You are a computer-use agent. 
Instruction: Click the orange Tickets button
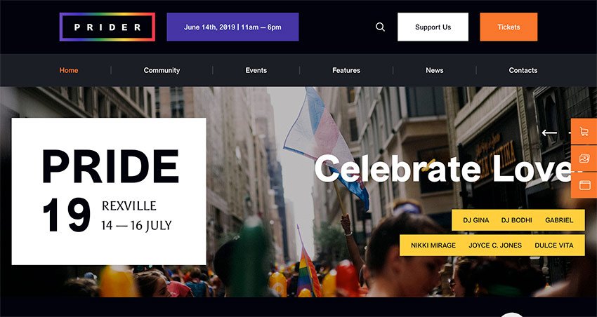tap(509, 27)
